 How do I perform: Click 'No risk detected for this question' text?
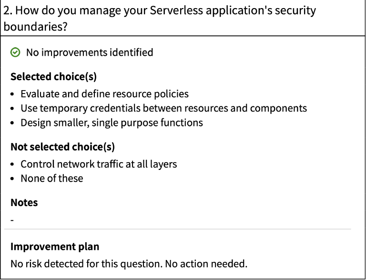coord(88,263)
